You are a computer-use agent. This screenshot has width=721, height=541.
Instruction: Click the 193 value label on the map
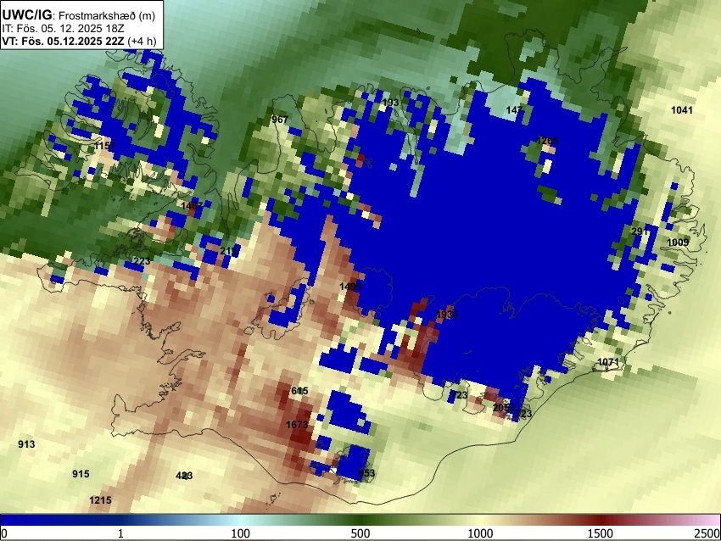tap(390, 103)
